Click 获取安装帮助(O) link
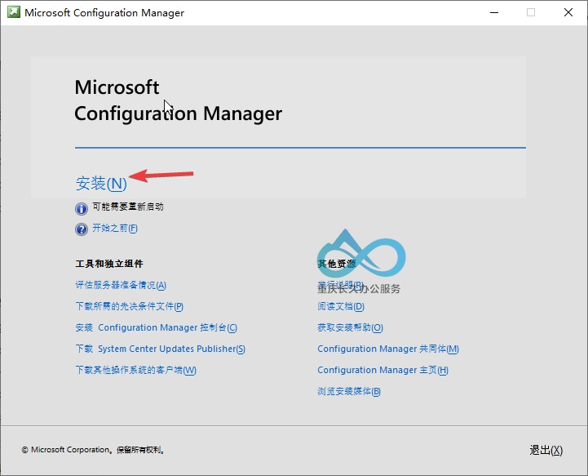Viewport: 588px width, 476px height. (350, 327)
